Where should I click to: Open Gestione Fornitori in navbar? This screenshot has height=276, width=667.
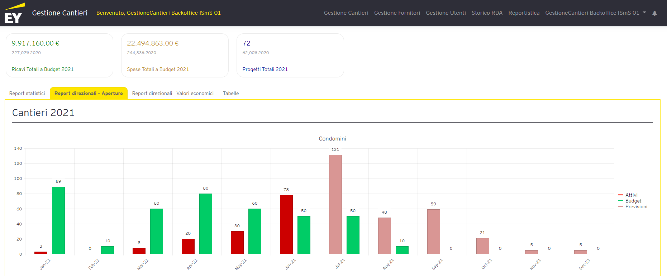[397, 13]
